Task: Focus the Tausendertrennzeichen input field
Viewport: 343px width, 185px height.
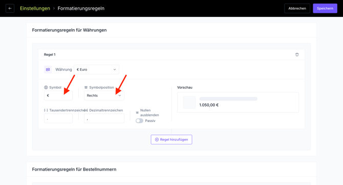Action: click(58, 118)
